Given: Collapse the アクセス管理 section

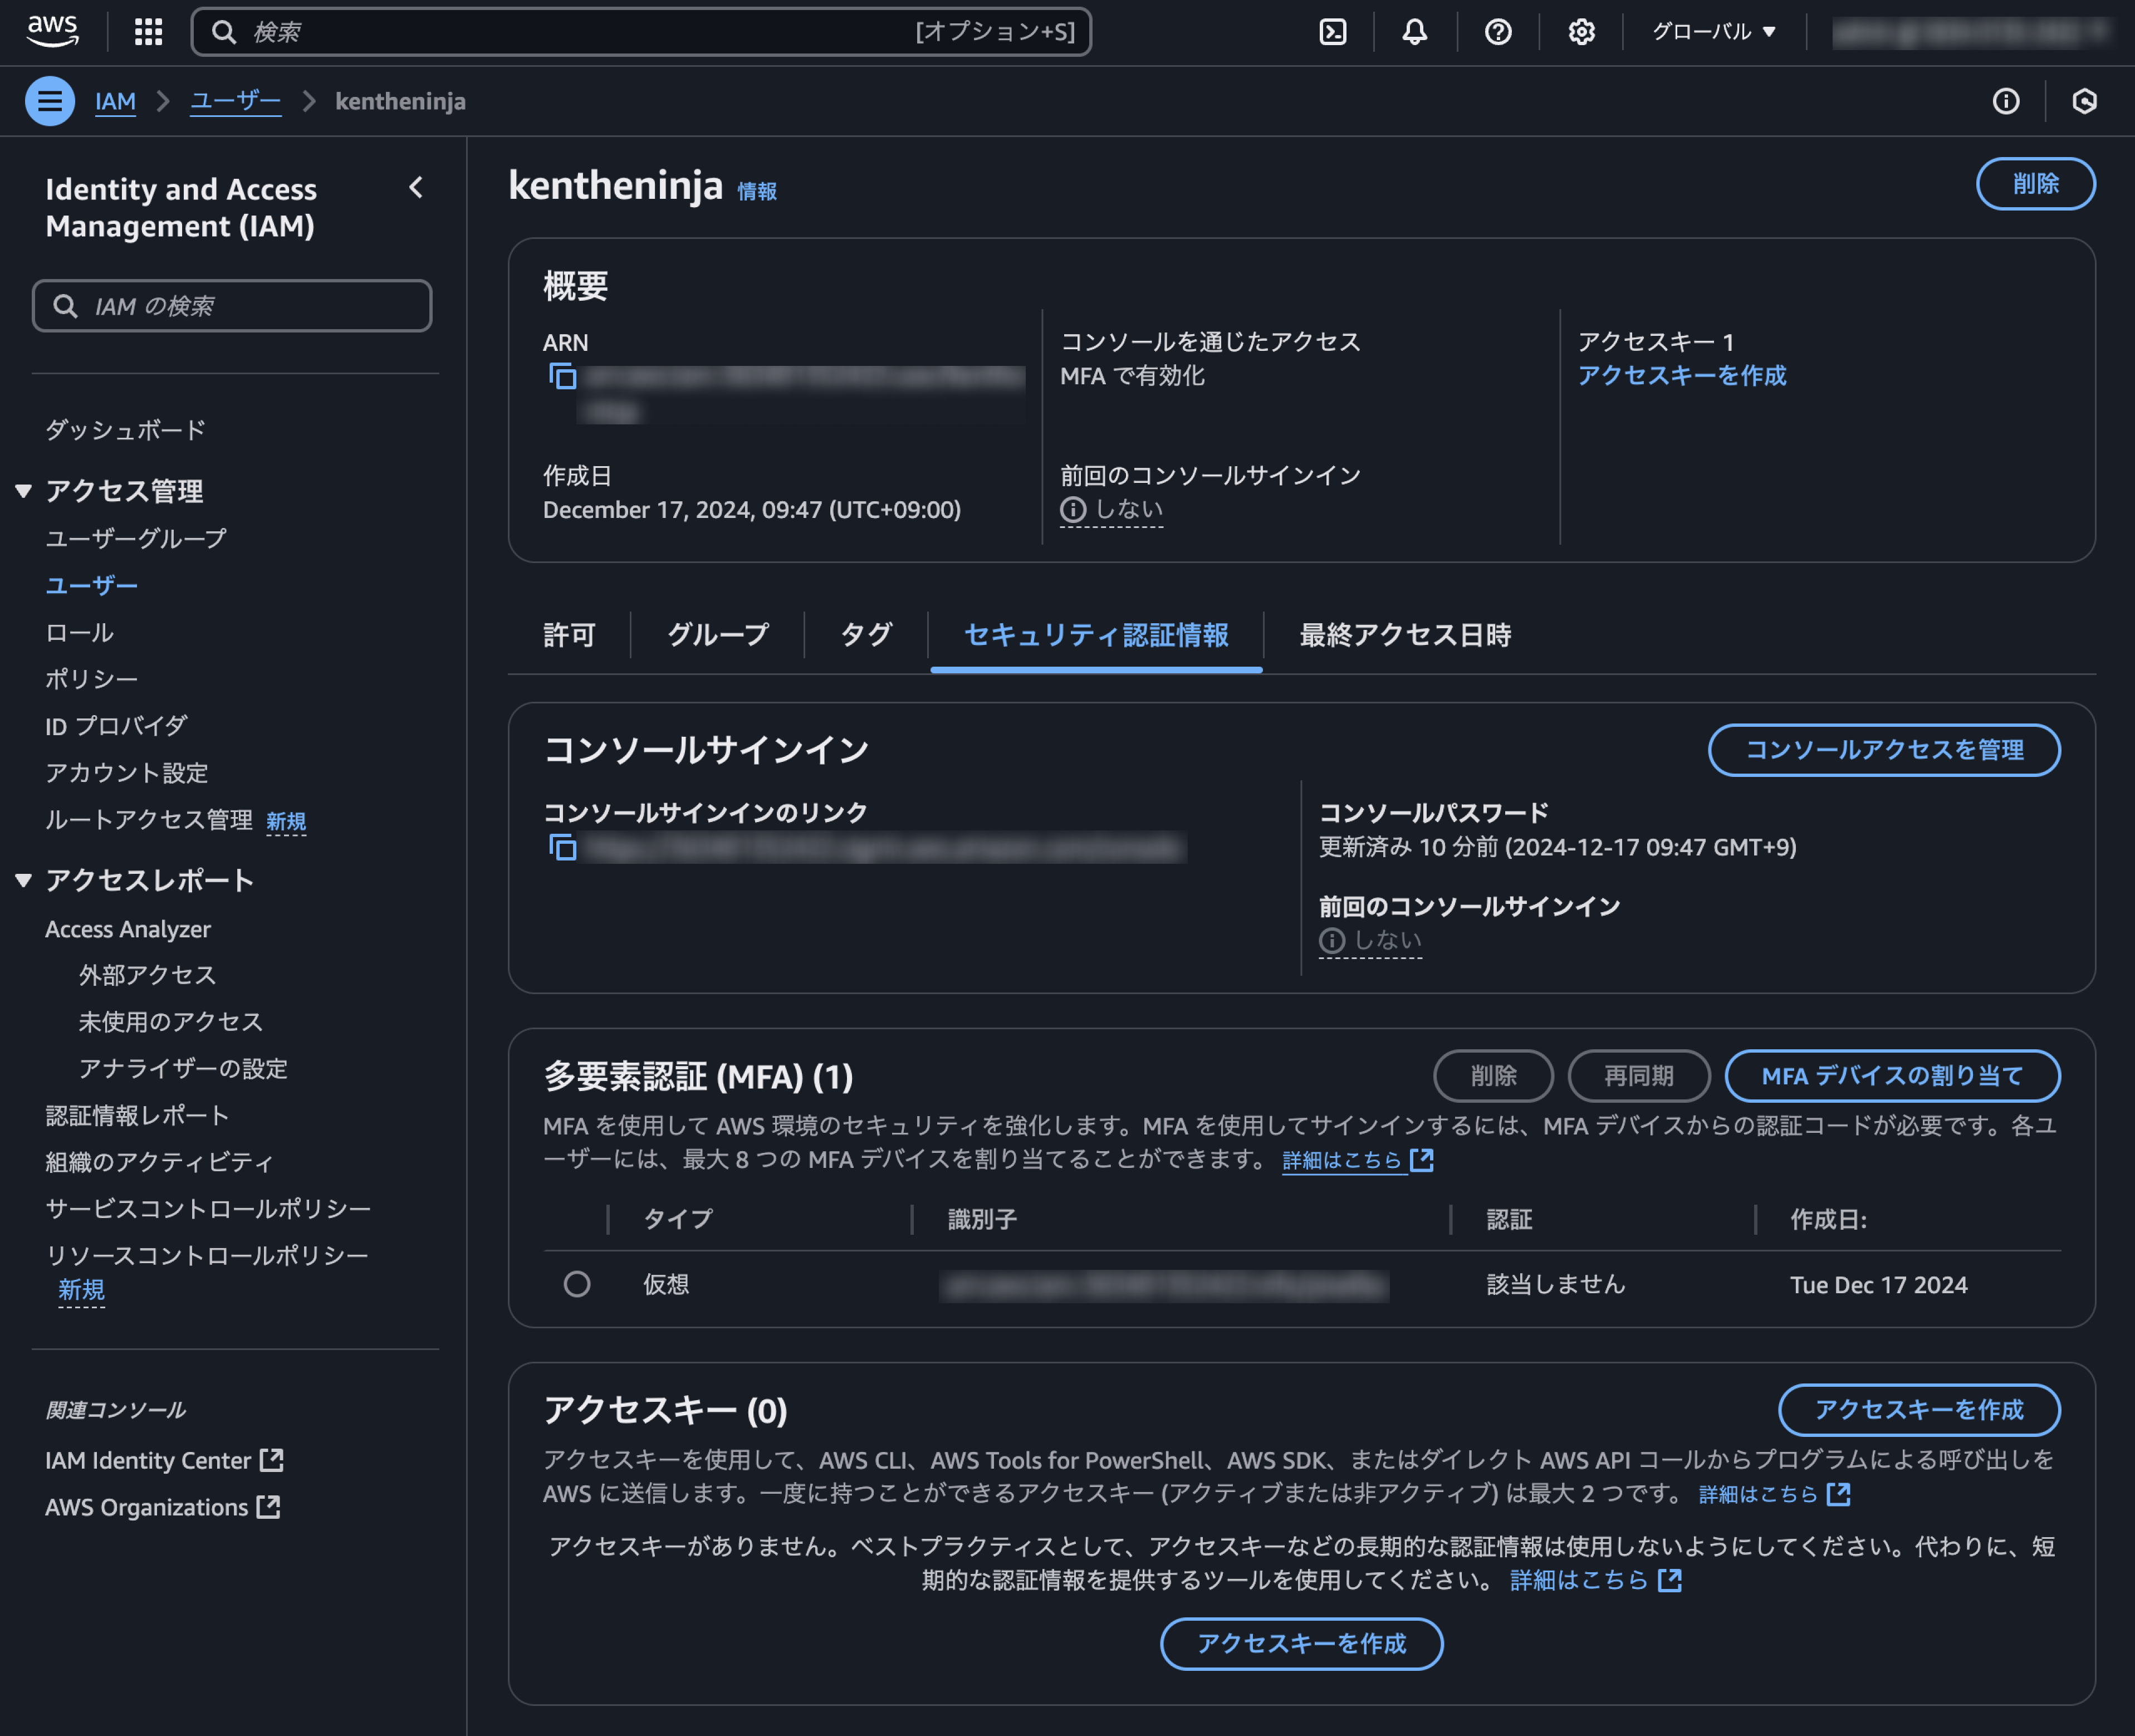Looking at the screenshot, I should [x=23, y=491].
